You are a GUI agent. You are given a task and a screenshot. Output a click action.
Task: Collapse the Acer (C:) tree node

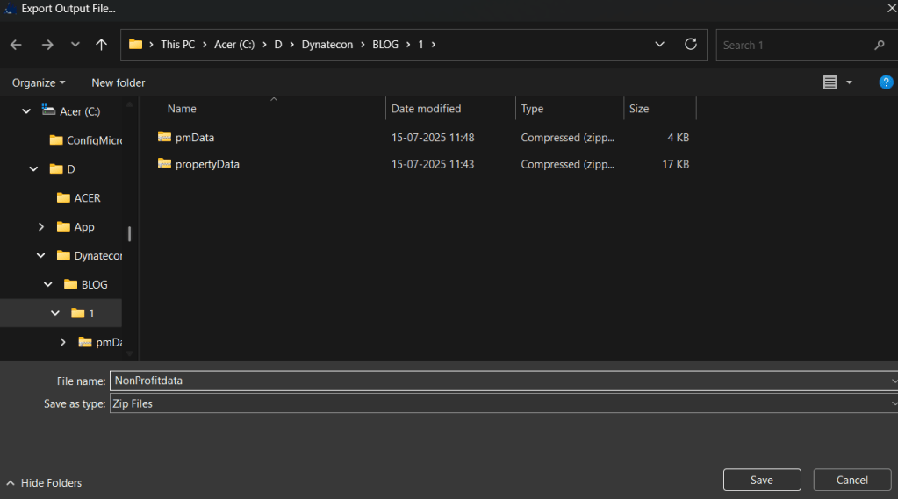(26, 111)
